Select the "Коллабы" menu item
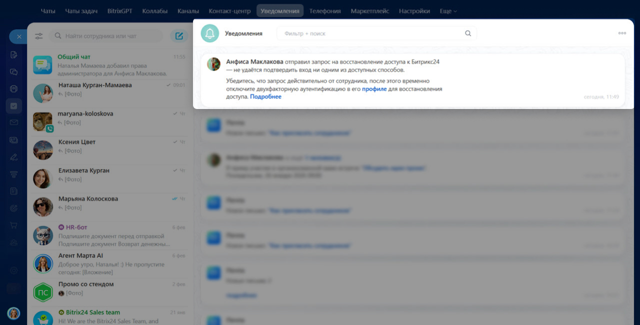 pyautogui.click(x=155, y=11)
